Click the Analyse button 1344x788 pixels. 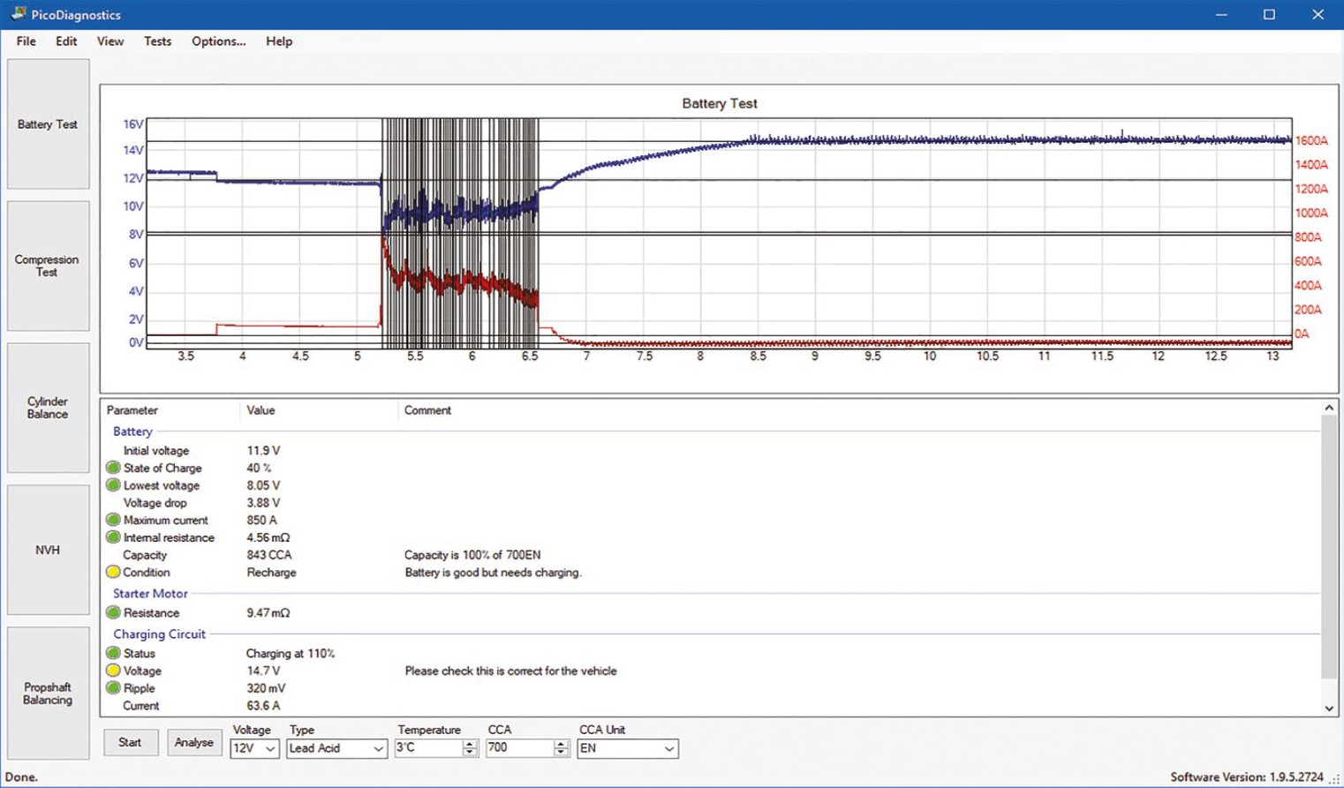(193, 743)
